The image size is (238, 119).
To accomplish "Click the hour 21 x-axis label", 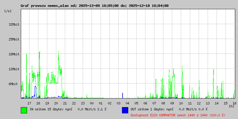I will pos(65,103).
